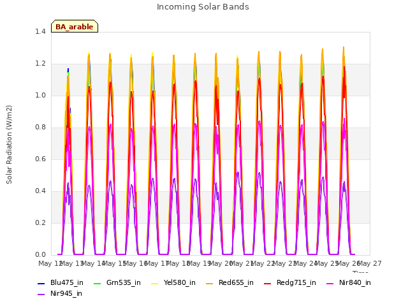The image size is (408, 306).
Task: Click the Blu475_in legend label
Action: [67, 282]
